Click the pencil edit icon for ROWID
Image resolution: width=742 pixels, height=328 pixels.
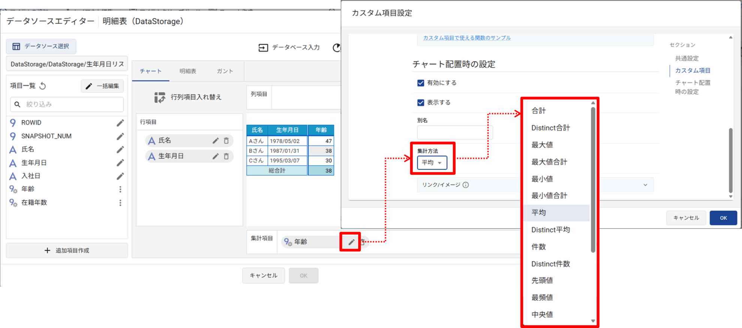[120, 123]
